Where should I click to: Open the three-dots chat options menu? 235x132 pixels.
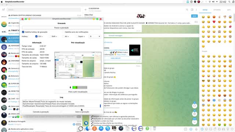click(x=196, y=10)
